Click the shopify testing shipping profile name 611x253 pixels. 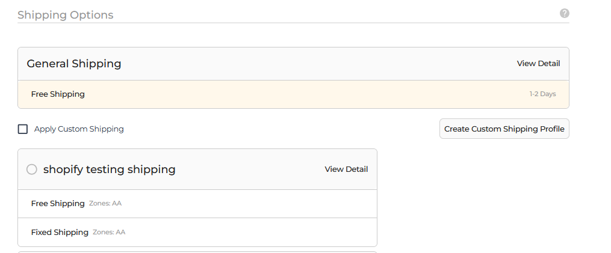coord(109,169)
